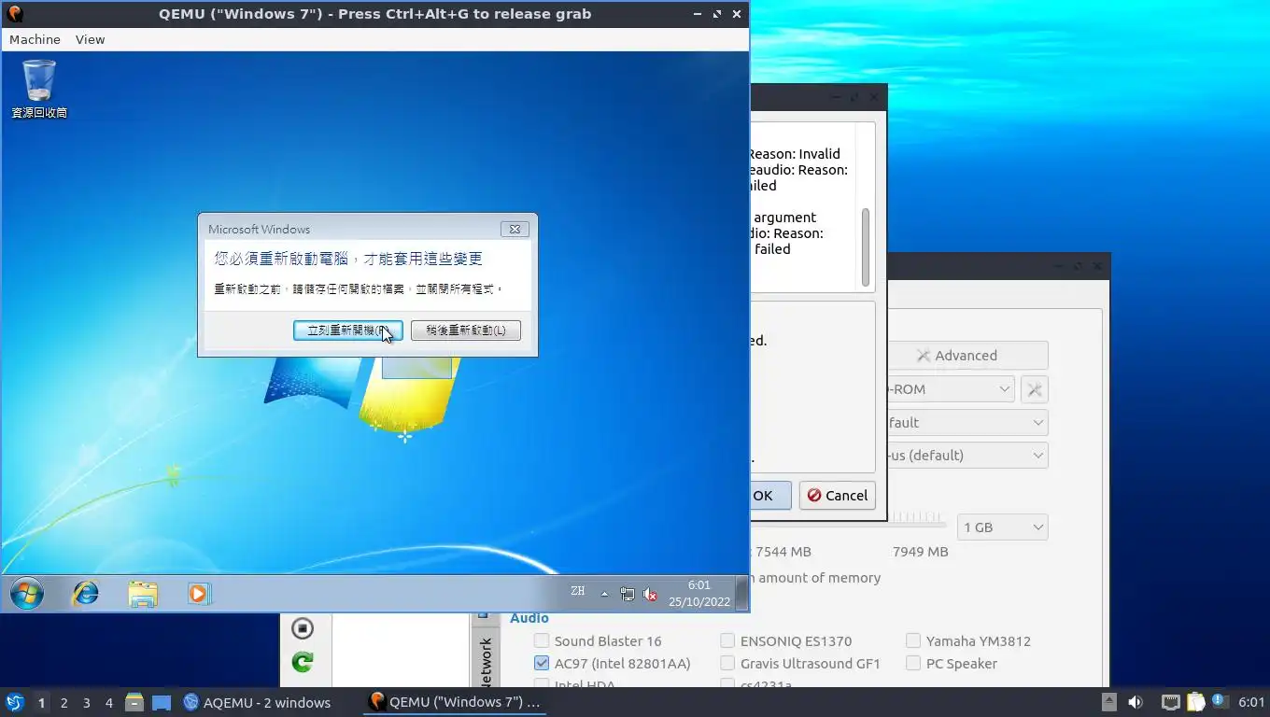
Task: Click the ZH language indicator in the Windows 7 tray
Action: 578,591
